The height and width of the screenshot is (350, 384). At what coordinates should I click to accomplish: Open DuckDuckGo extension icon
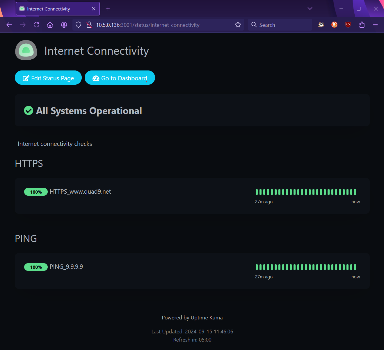click(x=334, y=25)
